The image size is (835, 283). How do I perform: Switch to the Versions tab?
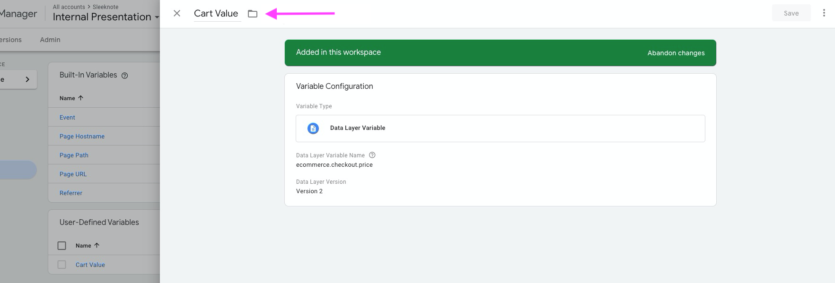pos(10,40)
